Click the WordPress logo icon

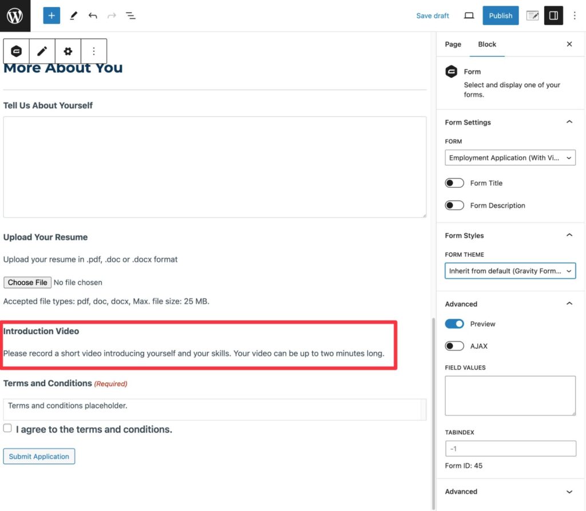(x=15, y=15)
